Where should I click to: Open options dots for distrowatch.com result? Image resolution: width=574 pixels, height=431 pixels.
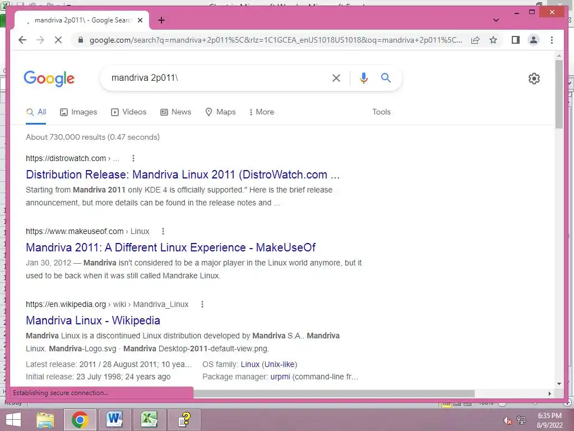point(133,158)
